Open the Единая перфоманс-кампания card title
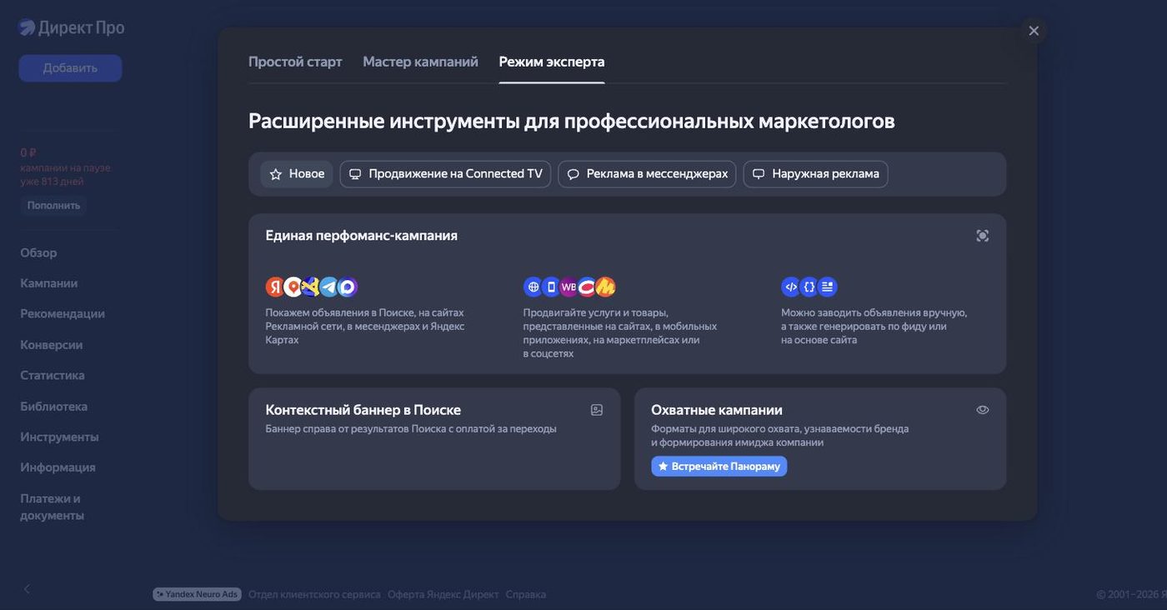Viewport: 1167px width, 610px height. click(x=362, y=236)
